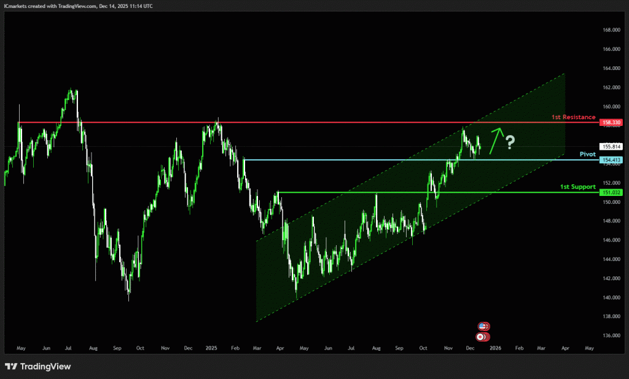Select the red 158.330 resistance price tag
Image resolution: width=629 pixels, height=379 pixels.
(611, 123)
